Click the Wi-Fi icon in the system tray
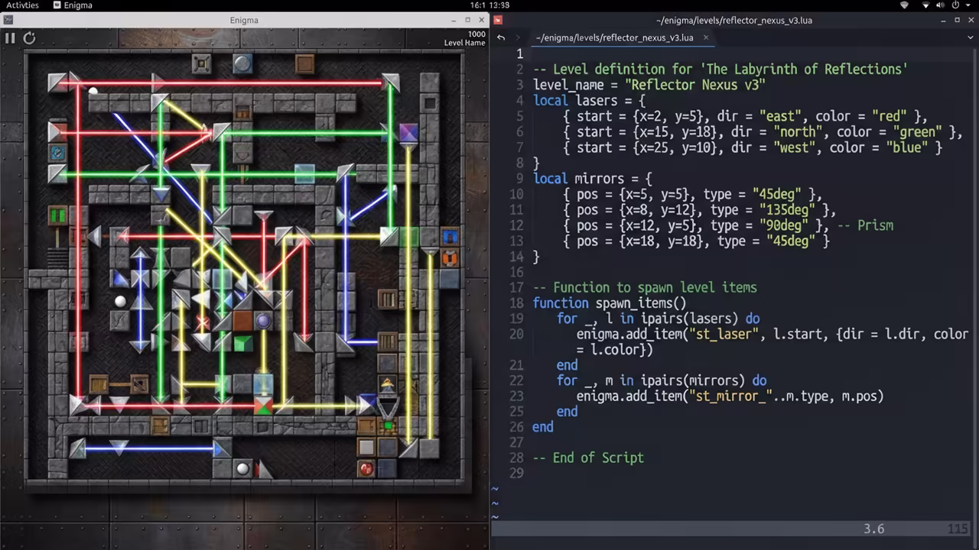979x550 pixels. [x=904, y=5]
